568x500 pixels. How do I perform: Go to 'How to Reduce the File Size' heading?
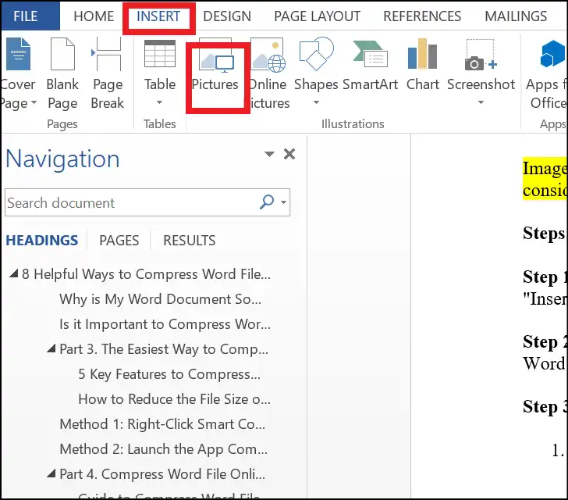[174, 399]
